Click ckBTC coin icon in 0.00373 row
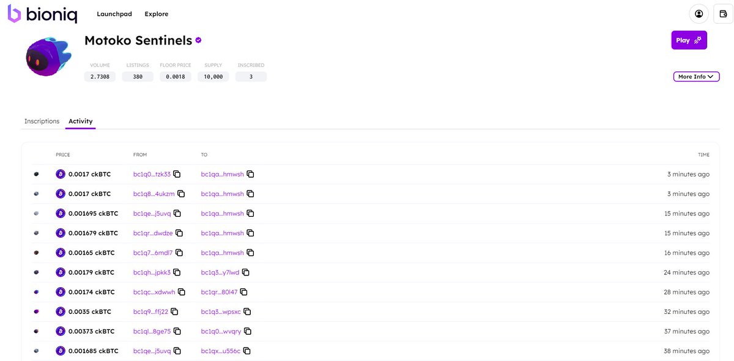 [x=61, y=331]
